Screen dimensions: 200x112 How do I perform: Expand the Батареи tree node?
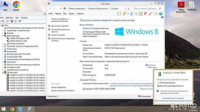pos(2,33)
